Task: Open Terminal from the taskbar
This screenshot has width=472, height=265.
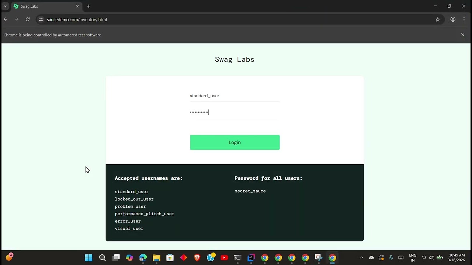Action: tap(237, 258)
